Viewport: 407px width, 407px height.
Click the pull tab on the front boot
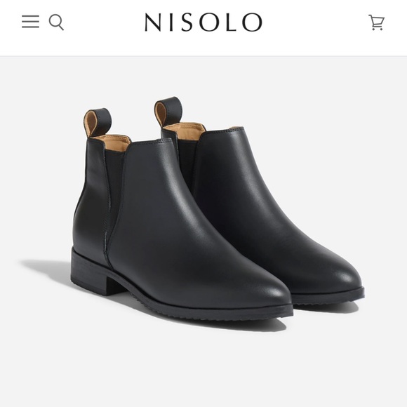(x=98, y=123)
